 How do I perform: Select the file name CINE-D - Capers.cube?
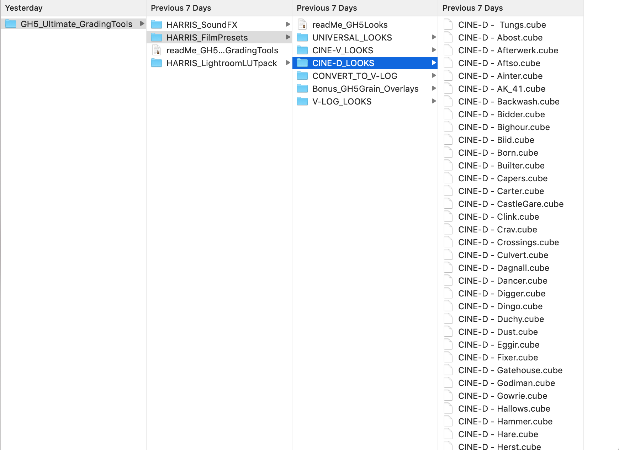pyautogui.click(x=503, y=178)
